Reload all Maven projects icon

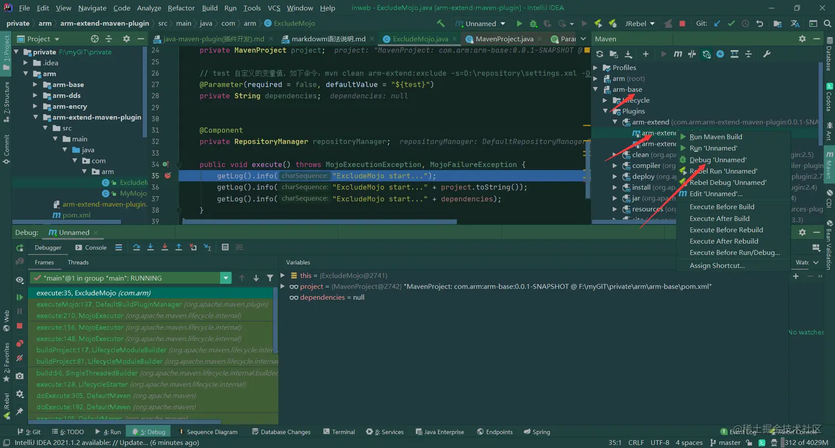[x=599, y=54]
